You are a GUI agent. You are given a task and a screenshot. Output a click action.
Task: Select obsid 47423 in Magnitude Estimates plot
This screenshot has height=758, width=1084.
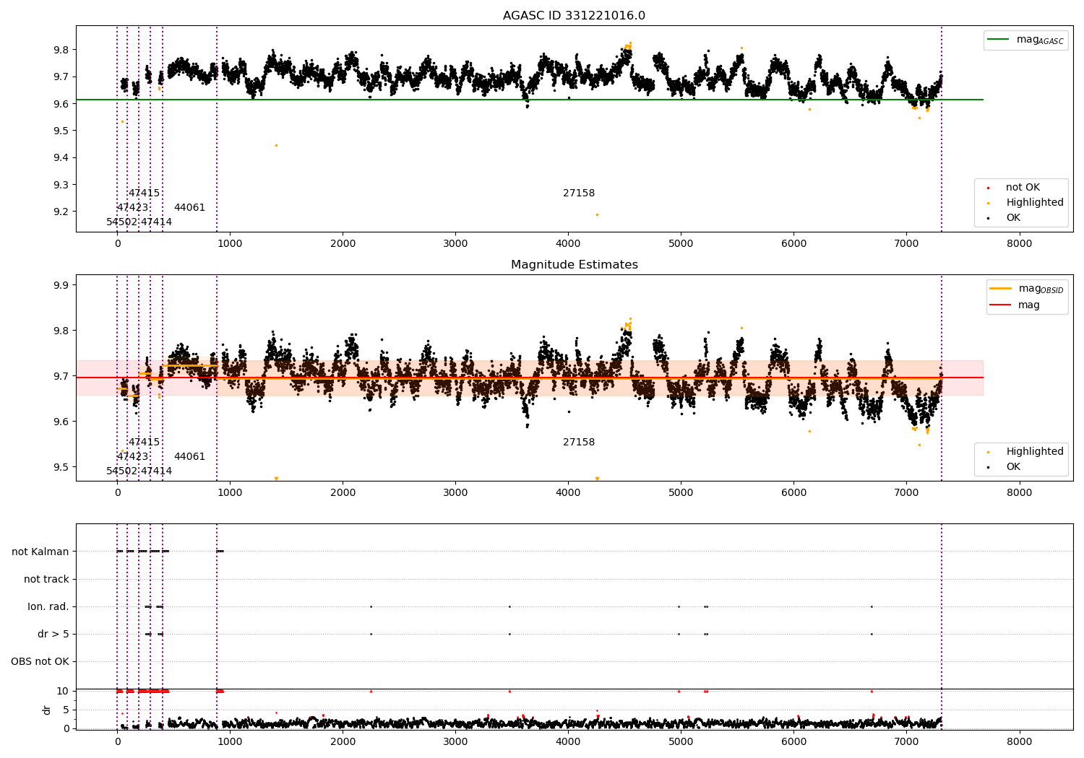[x=132, y=457]
